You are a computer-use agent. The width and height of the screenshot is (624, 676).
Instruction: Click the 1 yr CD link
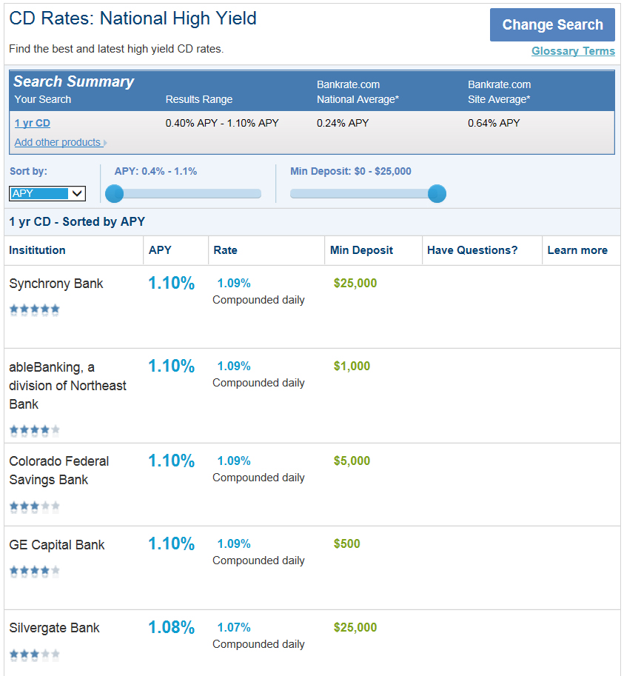click(33, 123)
